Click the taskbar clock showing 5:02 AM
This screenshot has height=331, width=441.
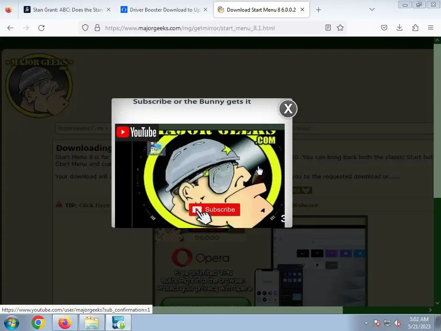419,323
